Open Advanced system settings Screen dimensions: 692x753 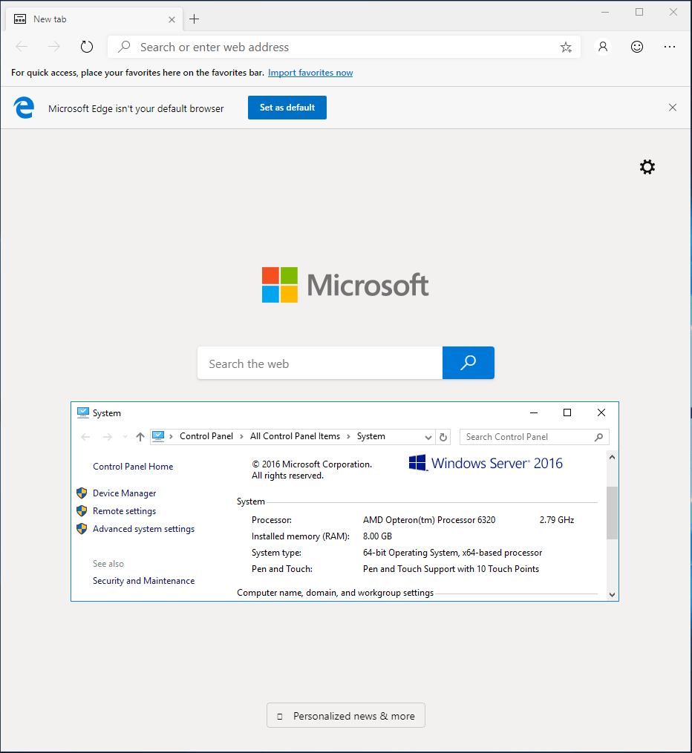[x=143, y=528]
